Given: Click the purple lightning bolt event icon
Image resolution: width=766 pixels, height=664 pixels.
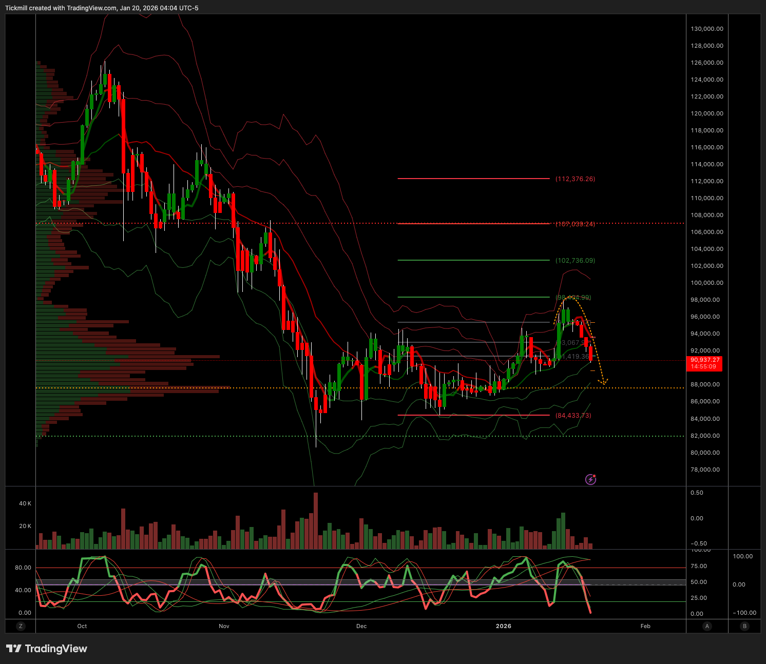Looking at the screenshot, I should 590,479.
